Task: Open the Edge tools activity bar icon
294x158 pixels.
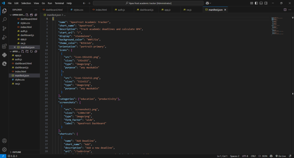Action: click(x=4, y=64)
